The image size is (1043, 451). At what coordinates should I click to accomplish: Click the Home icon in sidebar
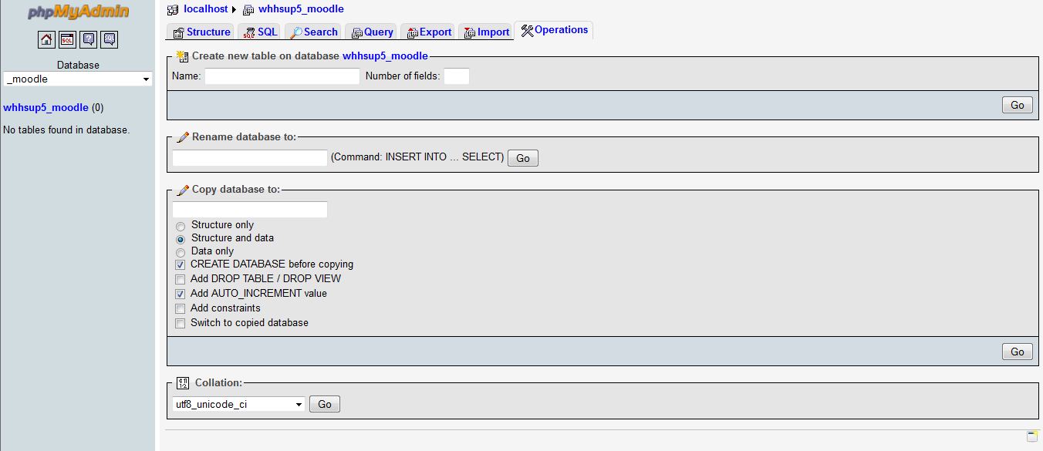[x=46, y=39]
